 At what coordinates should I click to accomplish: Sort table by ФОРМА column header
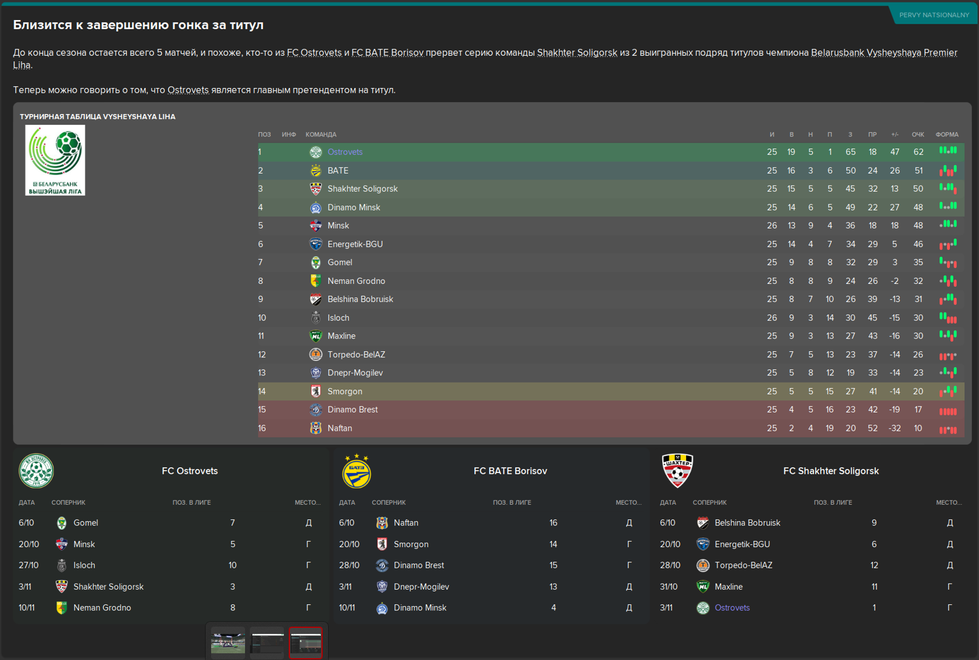coord(947,135)
